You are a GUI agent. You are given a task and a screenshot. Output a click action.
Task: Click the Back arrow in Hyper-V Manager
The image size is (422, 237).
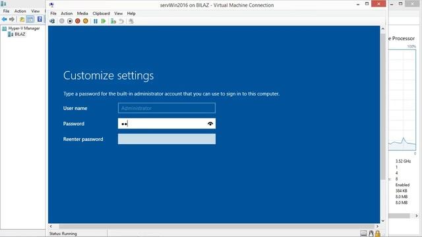coord(5,19)
